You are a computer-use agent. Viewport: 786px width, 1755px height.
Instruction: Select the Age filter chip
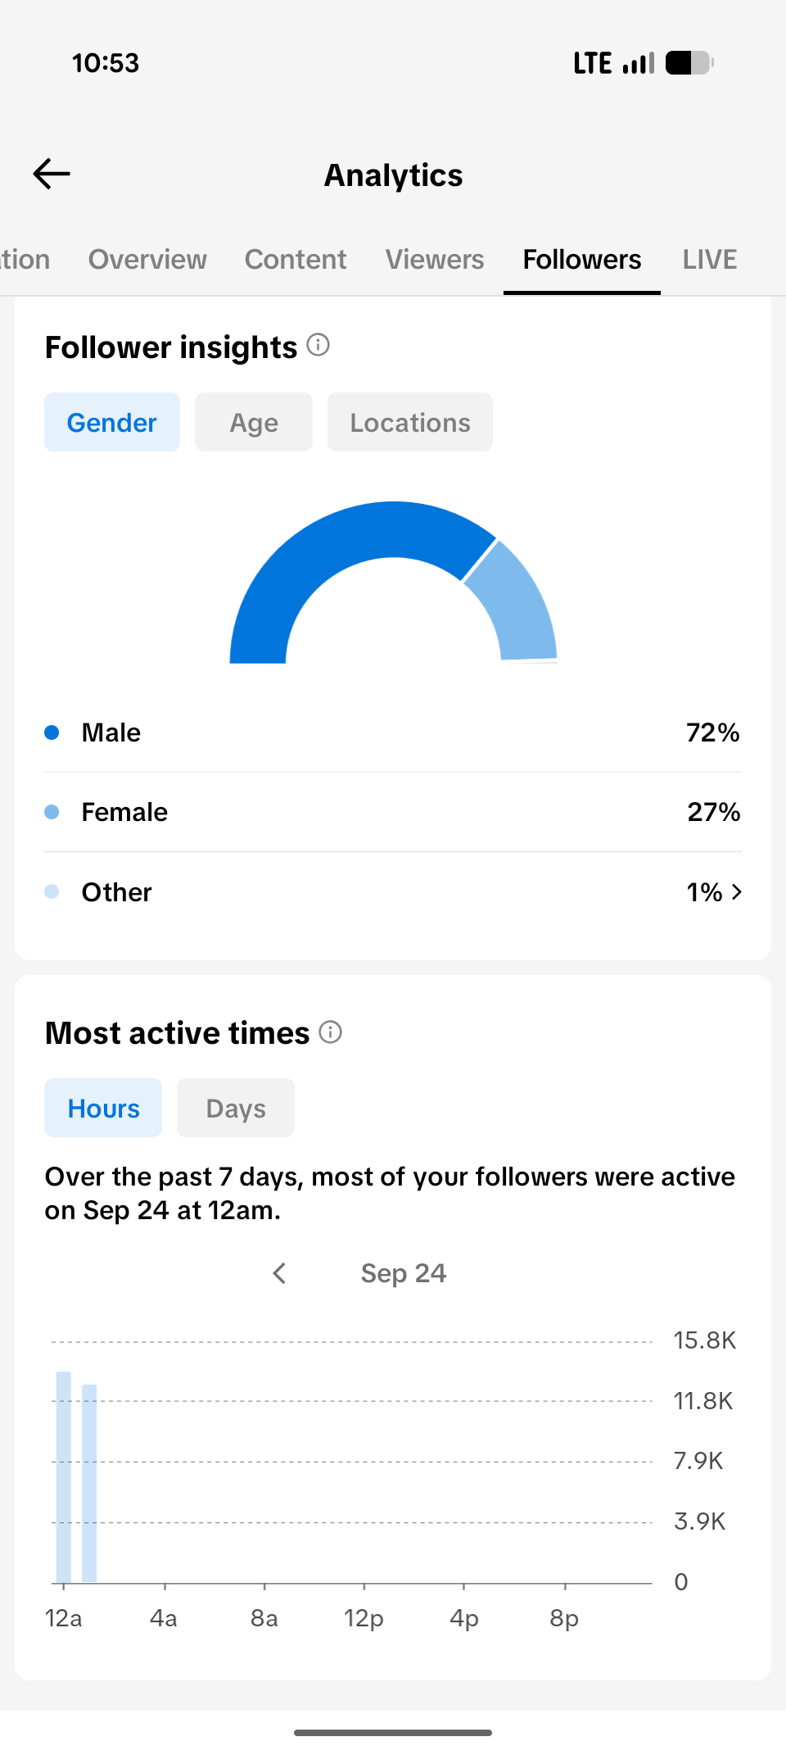[x=254, y=422]
